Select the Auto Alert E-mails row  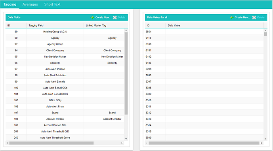pos(65,81)
